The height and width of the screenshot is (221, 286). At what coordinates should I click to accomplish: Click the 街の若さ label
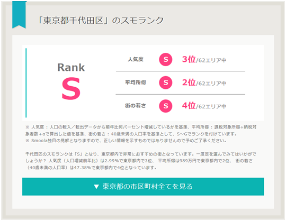(x=136, y=106)
